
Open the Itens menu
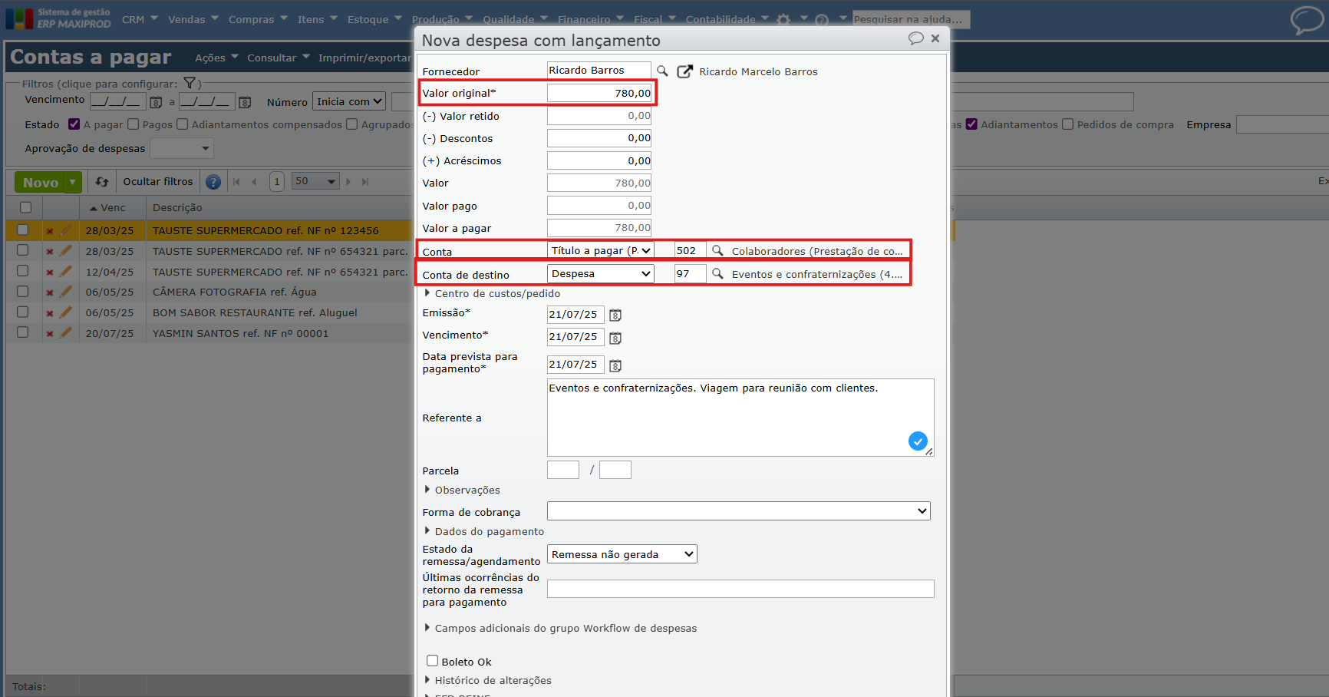pos(318,19)
